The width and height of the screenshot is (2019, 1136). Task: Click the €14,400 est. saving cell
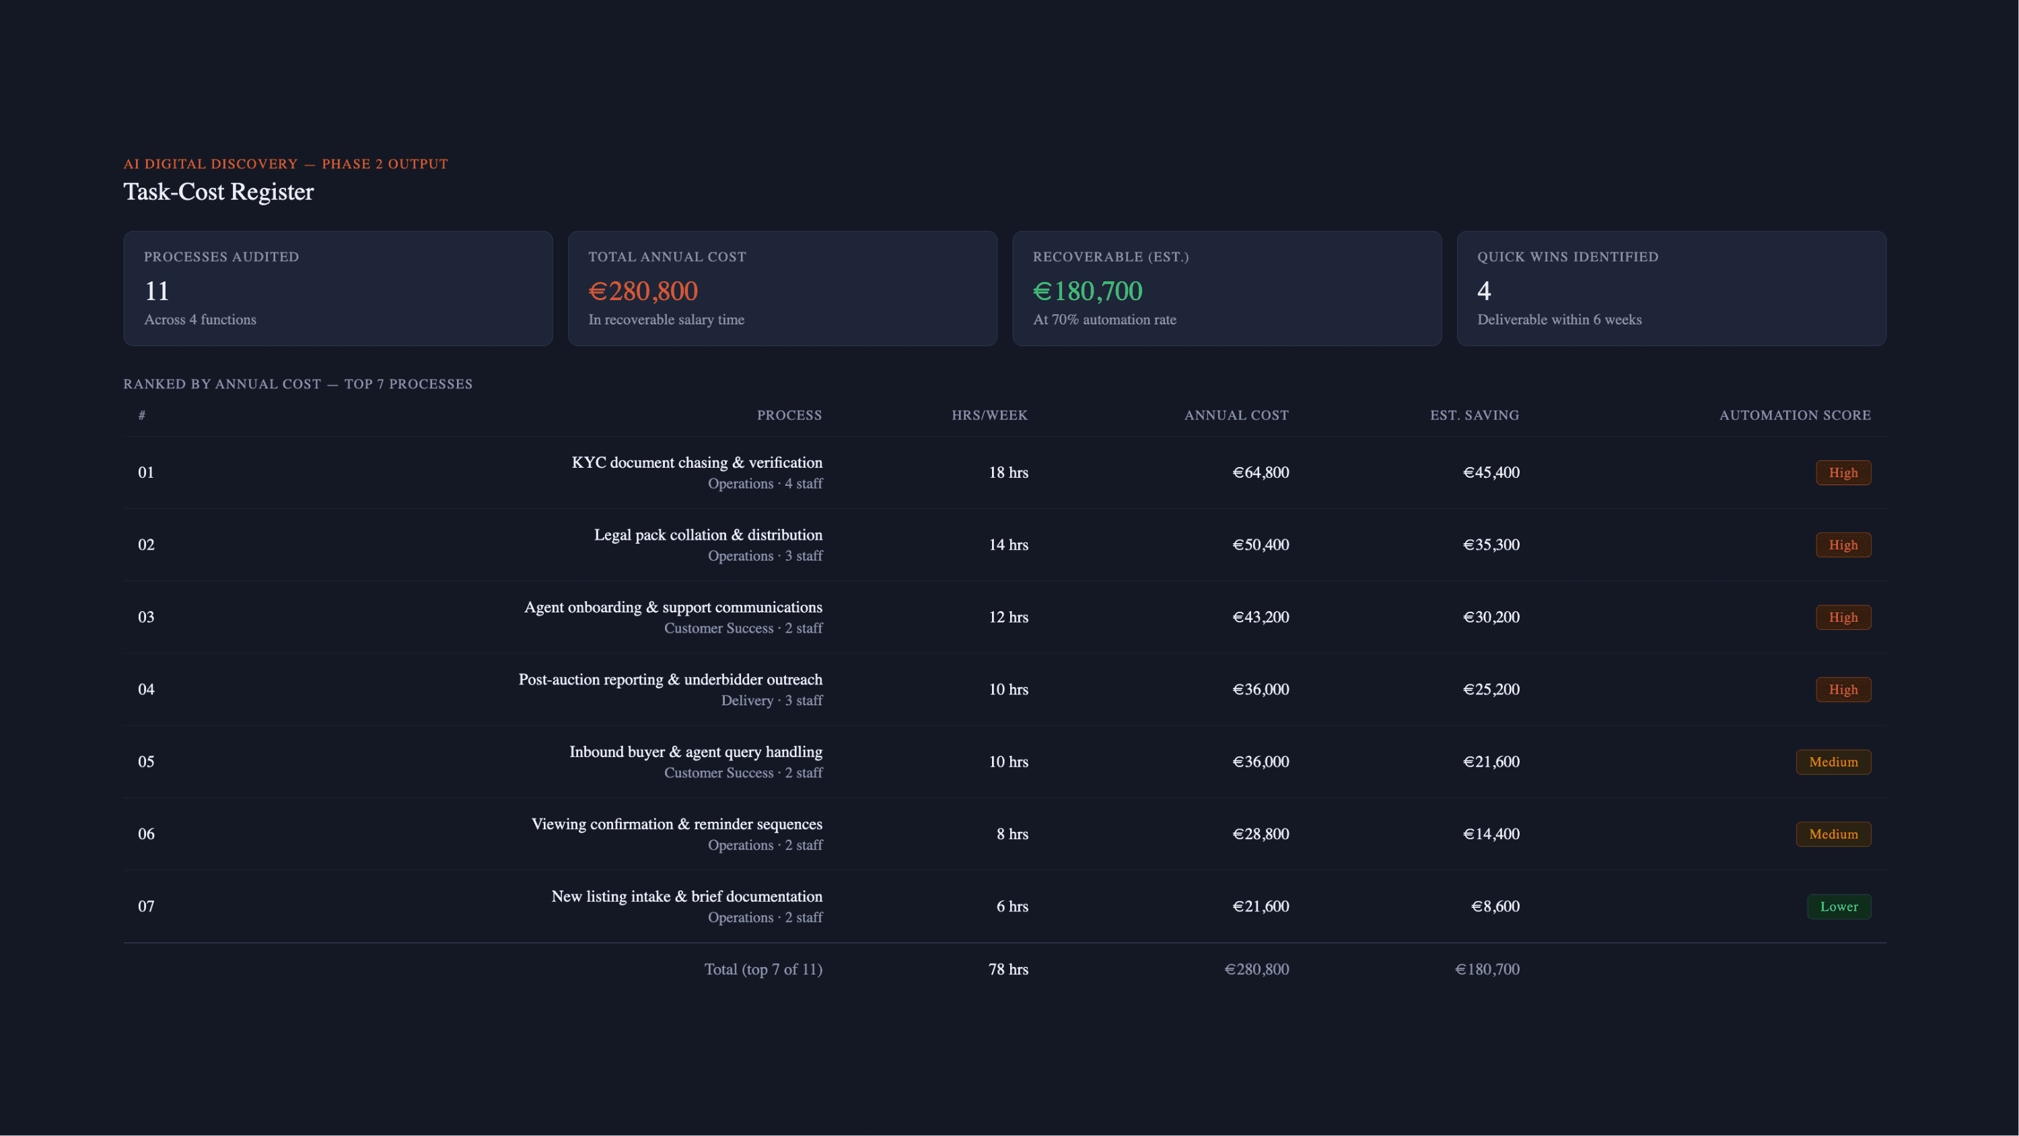[1491, 833]
